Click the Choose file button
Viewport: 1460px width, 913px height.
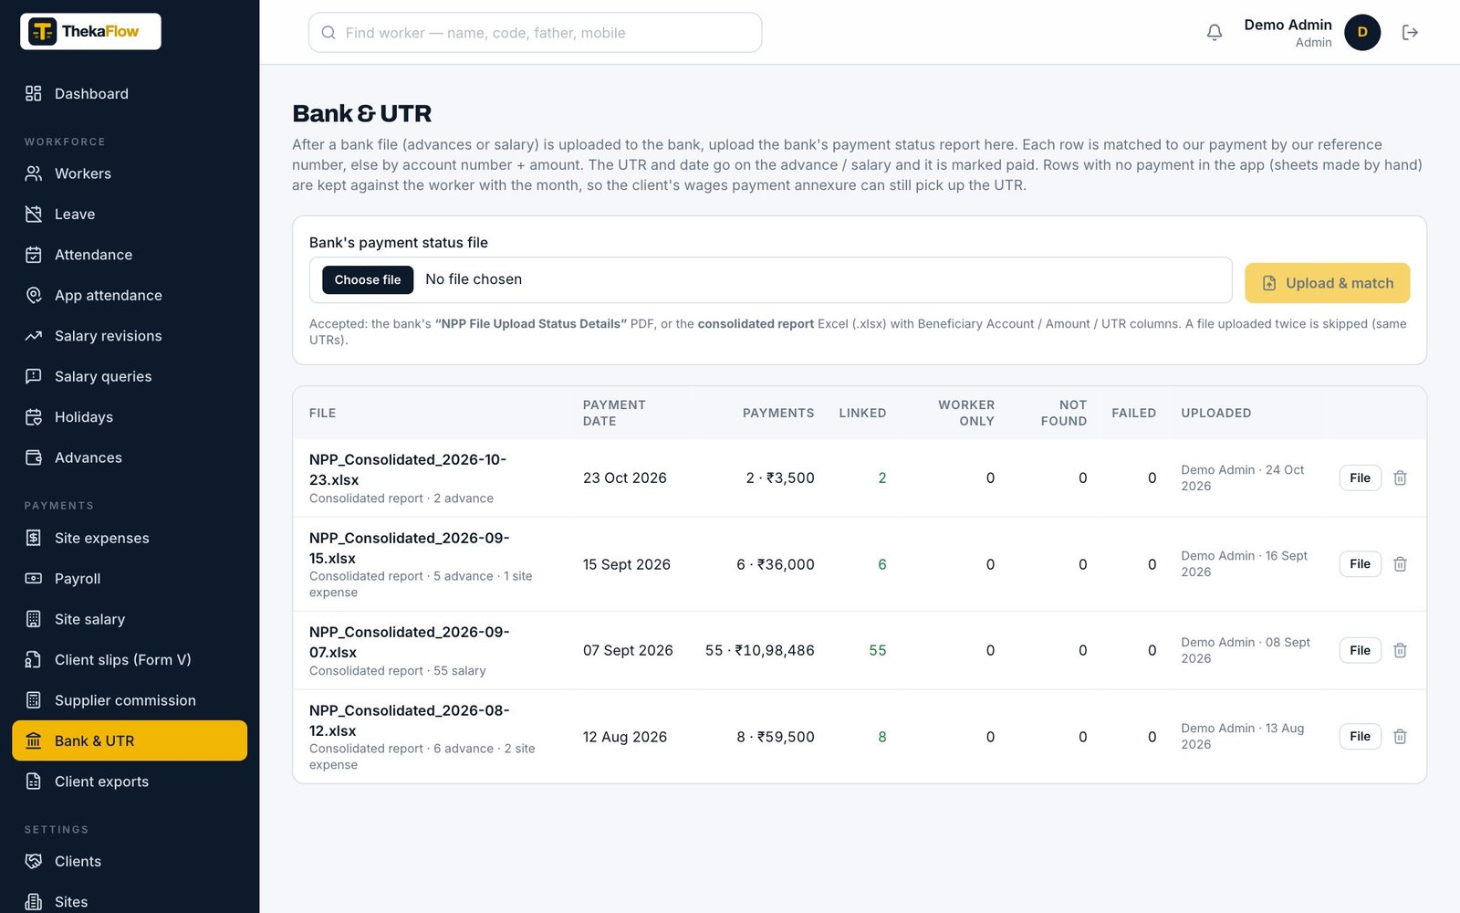(x=368, y=279)
